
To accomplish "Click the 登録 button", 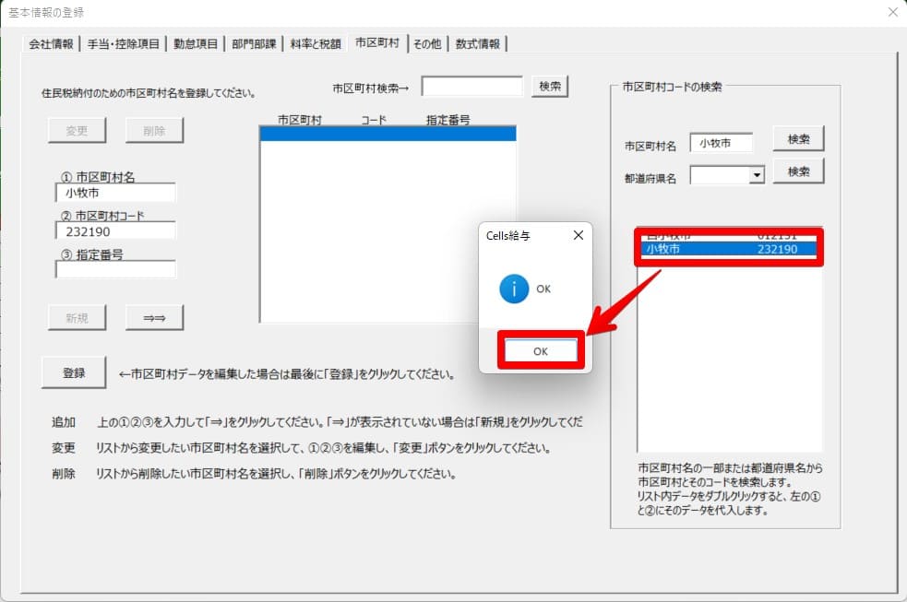I will tap(74, 372).
